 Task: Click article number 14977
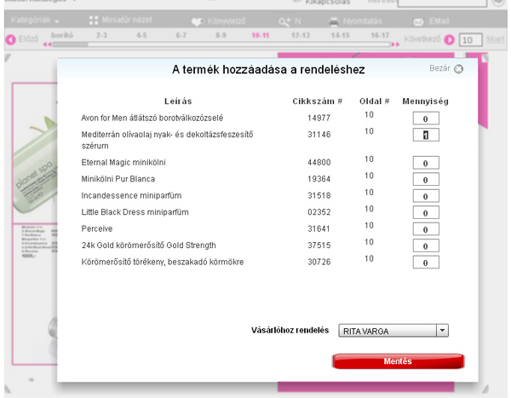pyautogui.click(x=319, y=118)
